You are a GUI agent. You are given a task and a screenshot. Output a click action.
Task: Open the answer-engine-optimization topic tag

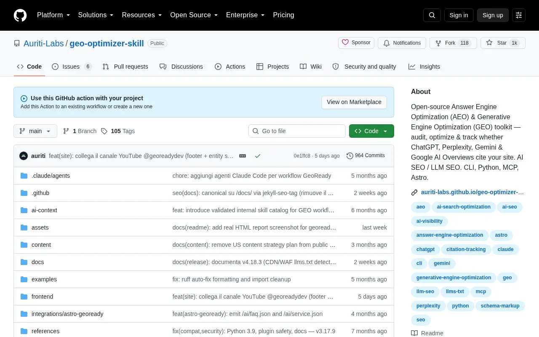tap(450, 235)
